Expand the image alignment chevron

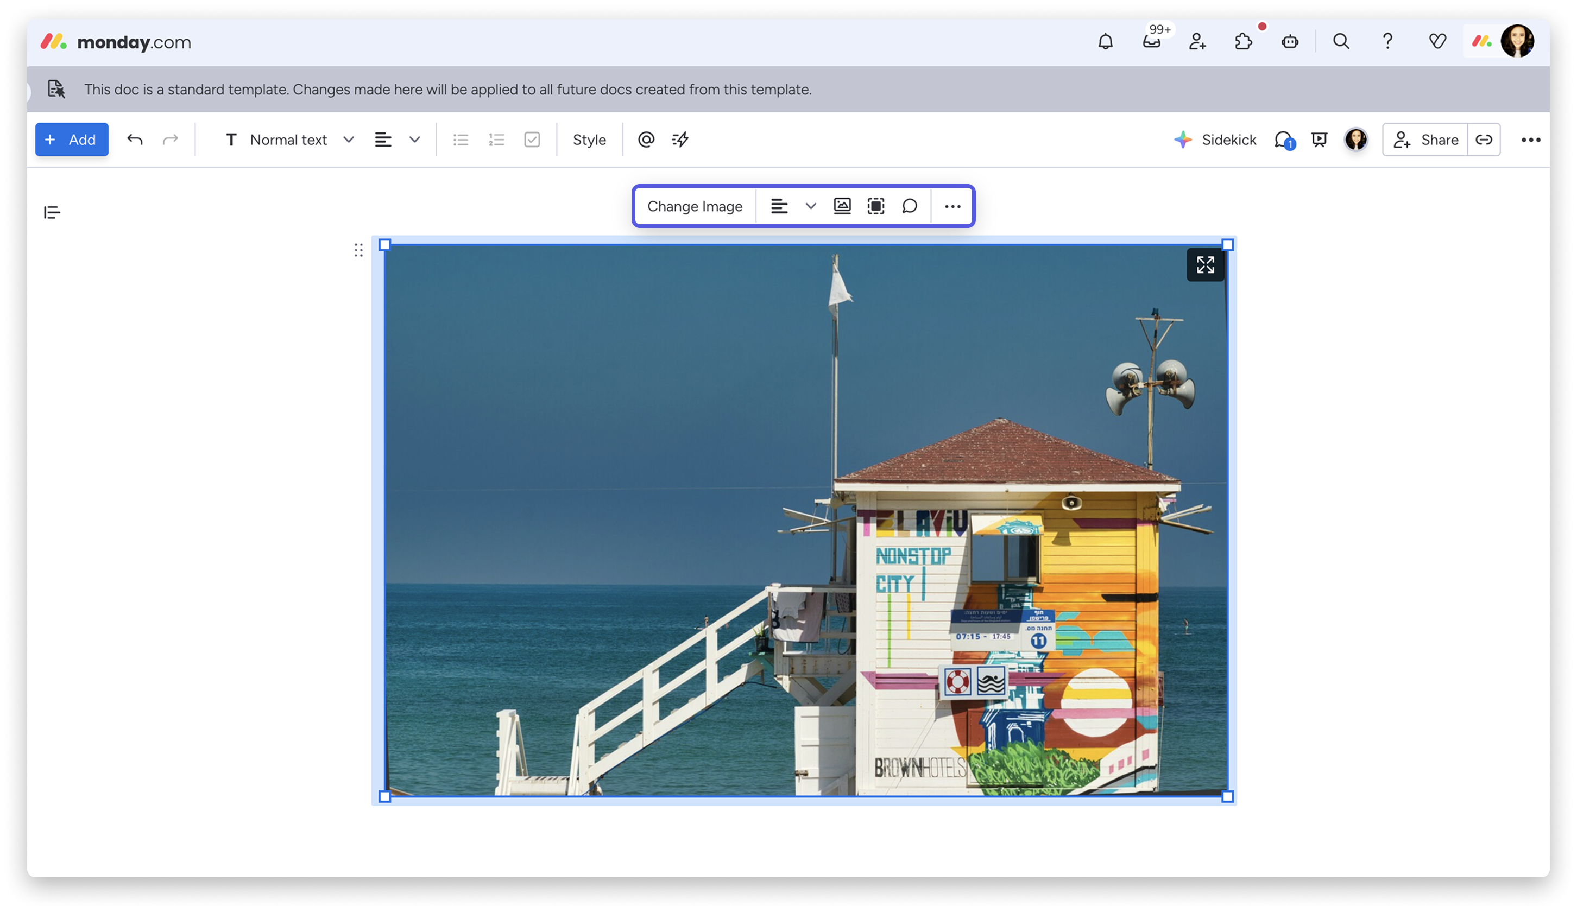click(810, 206)
